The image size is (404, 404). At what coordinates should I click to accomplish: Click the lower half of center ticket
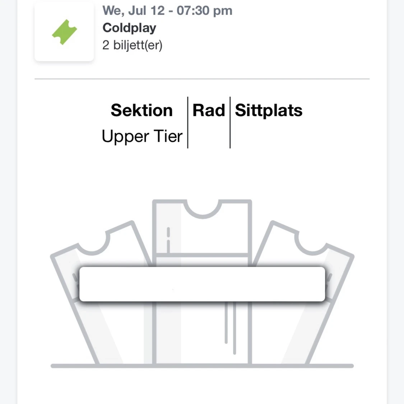click(x=202, y=333)
